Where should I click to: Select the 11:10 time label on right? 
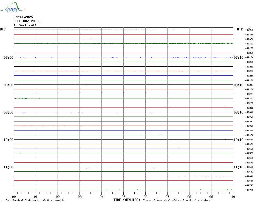(x=238, y=167)
